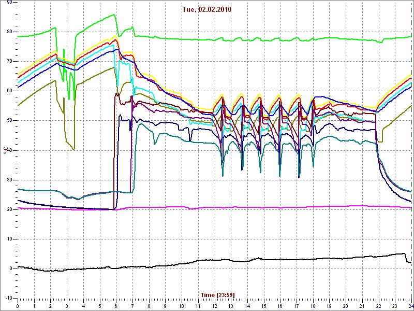Click hour 1 on the time axis

(34, 305)
